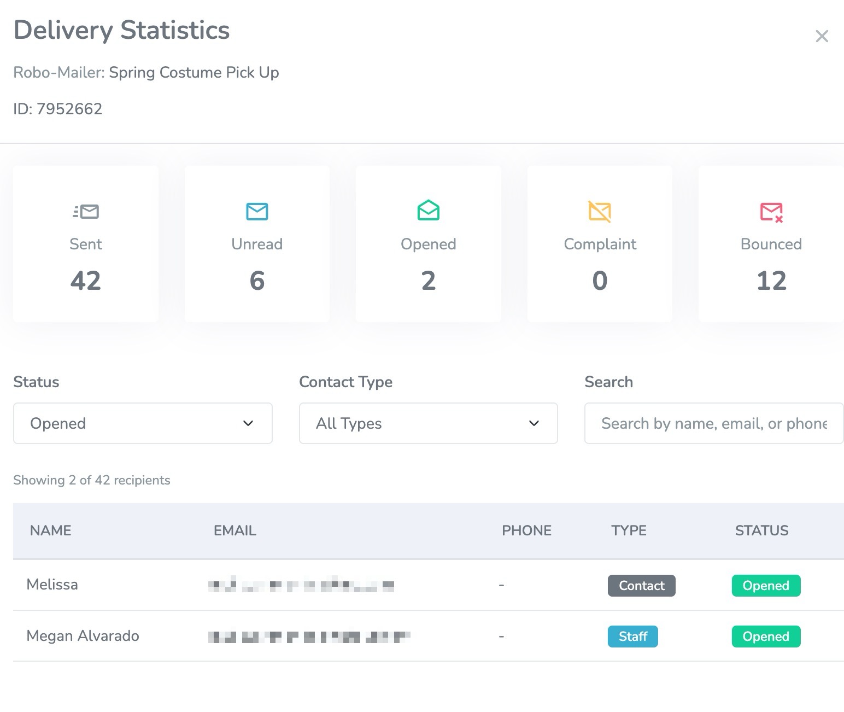Screen dimensions: 844x712
Task: Close the Delivery Statistics dialog
Action: tap(822, 36)
